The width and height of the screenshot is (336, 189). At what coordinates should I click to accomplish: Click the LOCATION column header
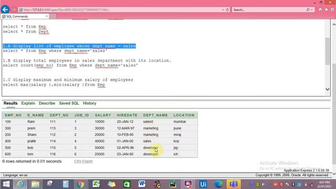(x=184, y=115)
